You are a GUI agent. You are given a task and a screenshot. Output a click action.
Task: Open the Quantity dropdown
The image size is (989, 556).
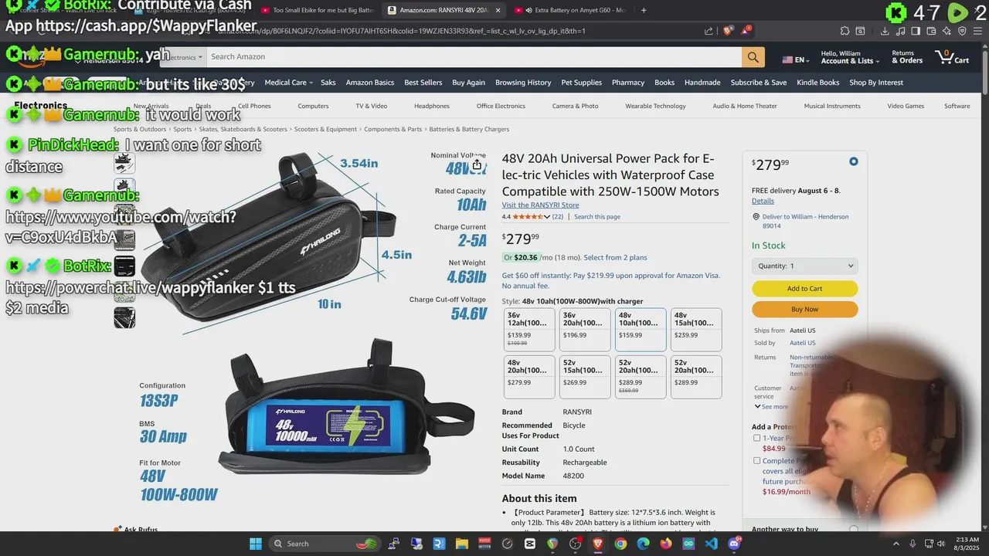coord(804,266)
